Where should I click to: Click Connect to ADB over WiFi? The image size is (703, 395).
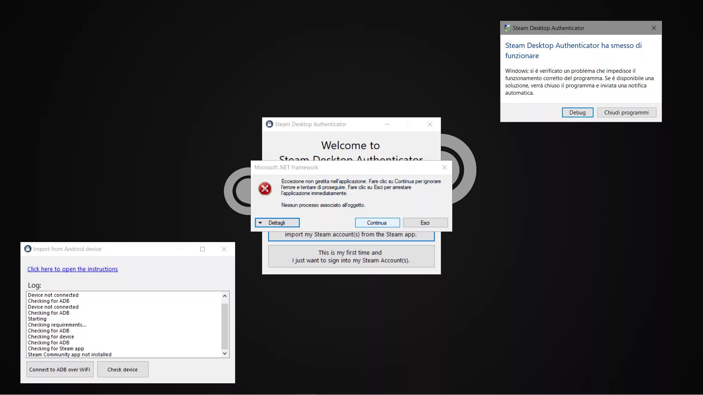pos(60,369)
